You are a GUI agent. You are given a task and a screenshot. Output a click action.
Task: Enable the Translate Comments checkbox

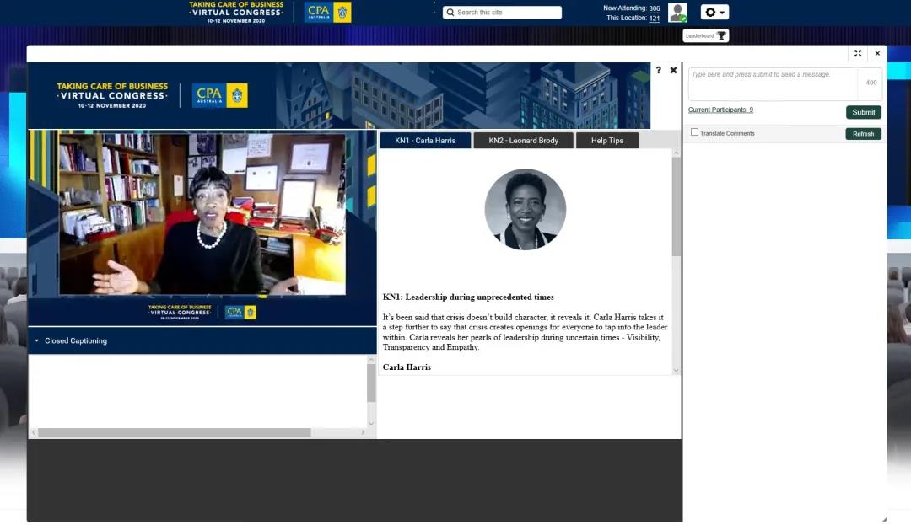(694, 132)
